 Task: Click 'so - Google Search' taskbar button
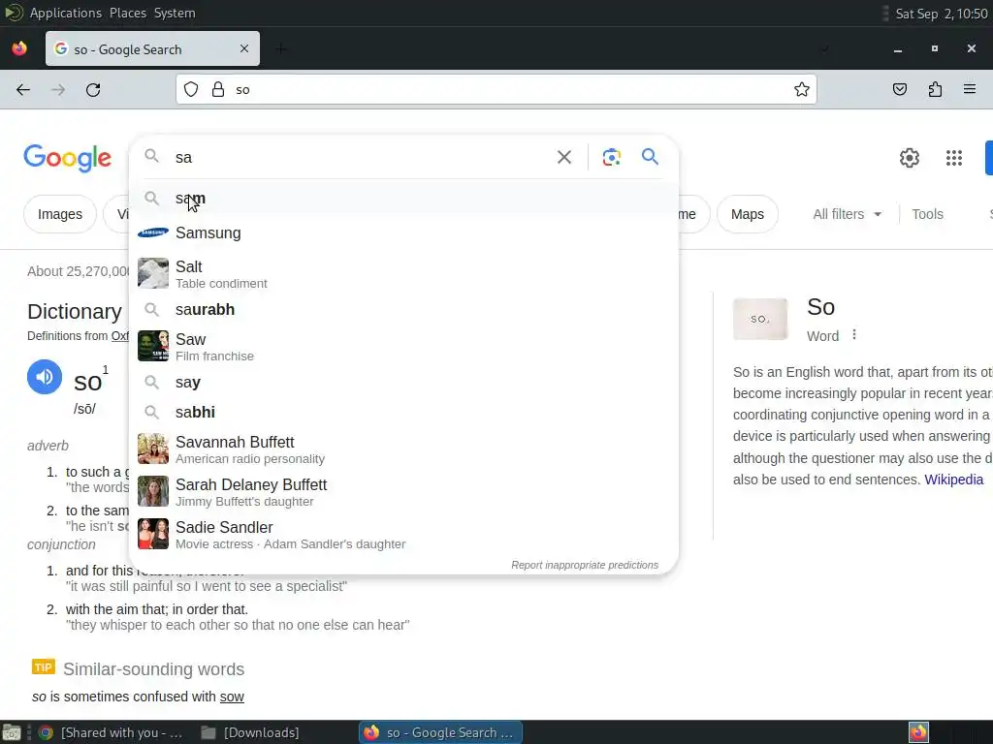(x=441, y=732)
